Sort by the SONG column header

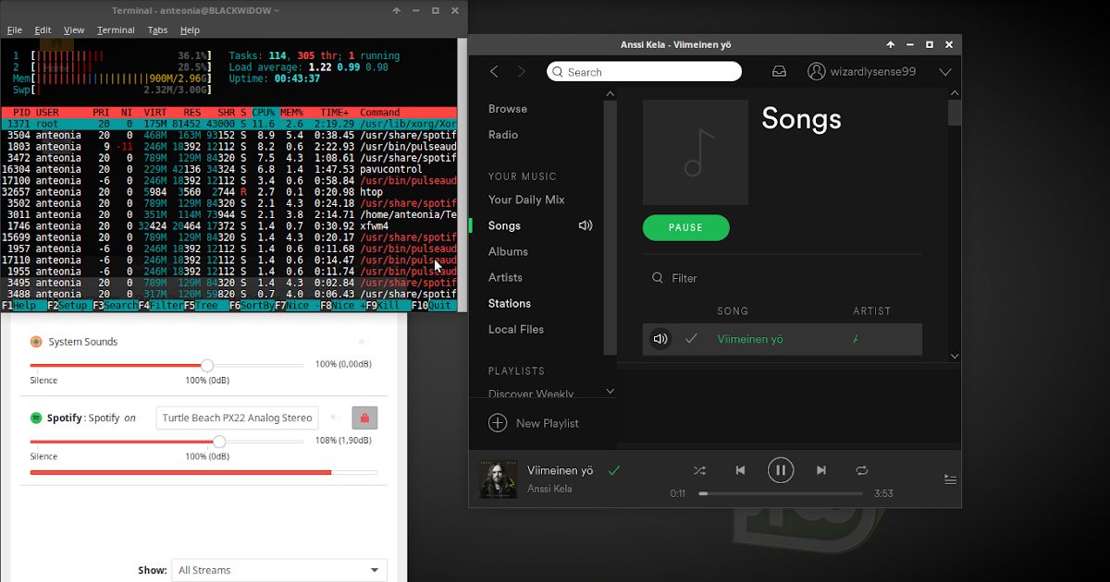733,311
